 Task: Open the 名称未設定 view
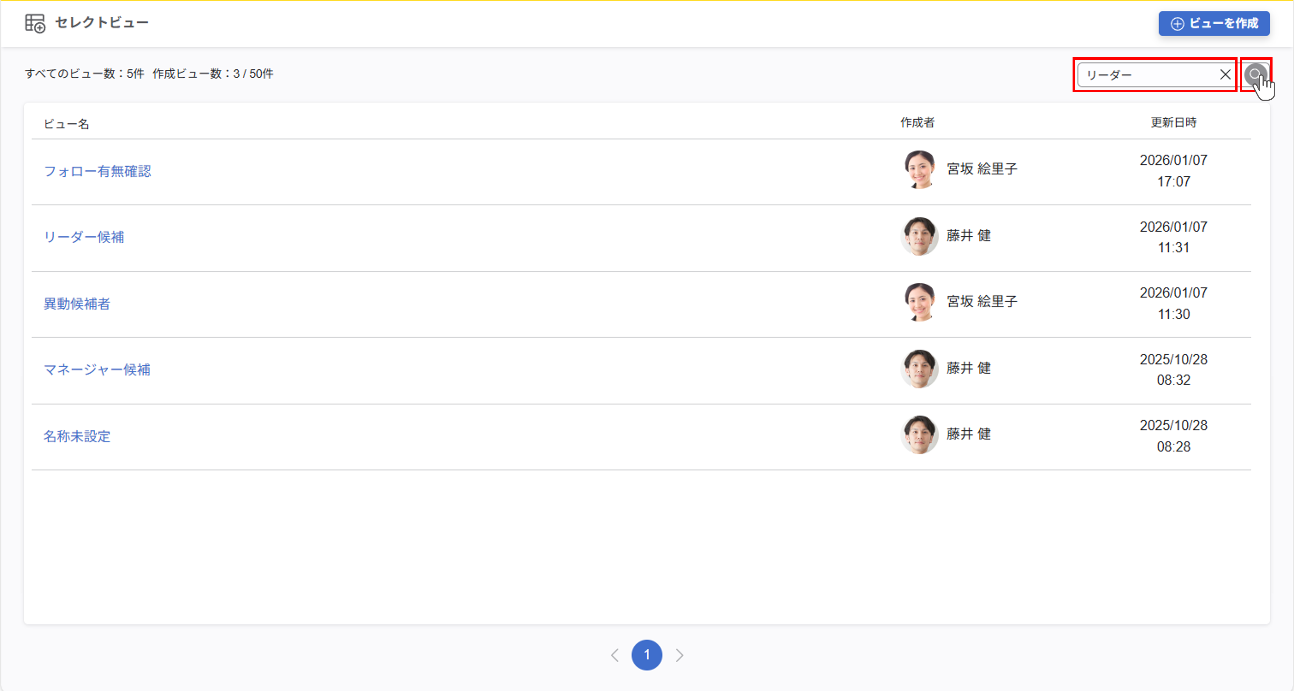(77, 436)
